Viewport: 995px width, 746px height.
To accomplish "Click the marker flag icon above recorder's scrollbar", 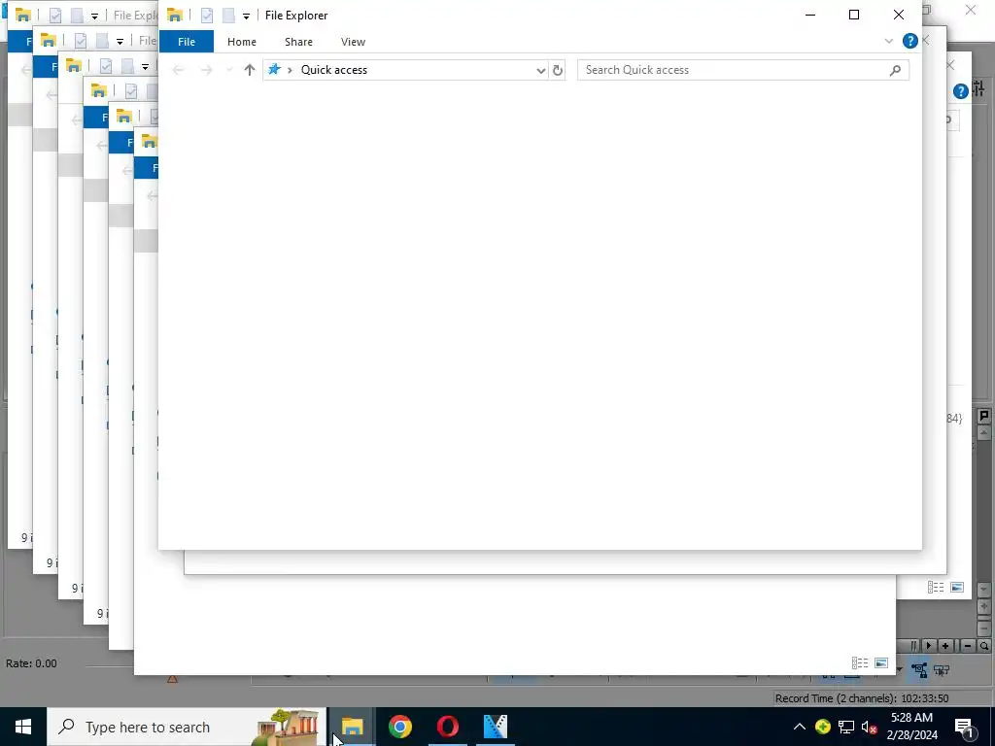I will pyautogui.click(x=983, y=416).
